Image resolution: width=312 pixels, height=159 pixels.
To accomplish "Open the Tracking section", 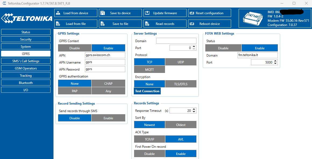I will pos(26,75).
